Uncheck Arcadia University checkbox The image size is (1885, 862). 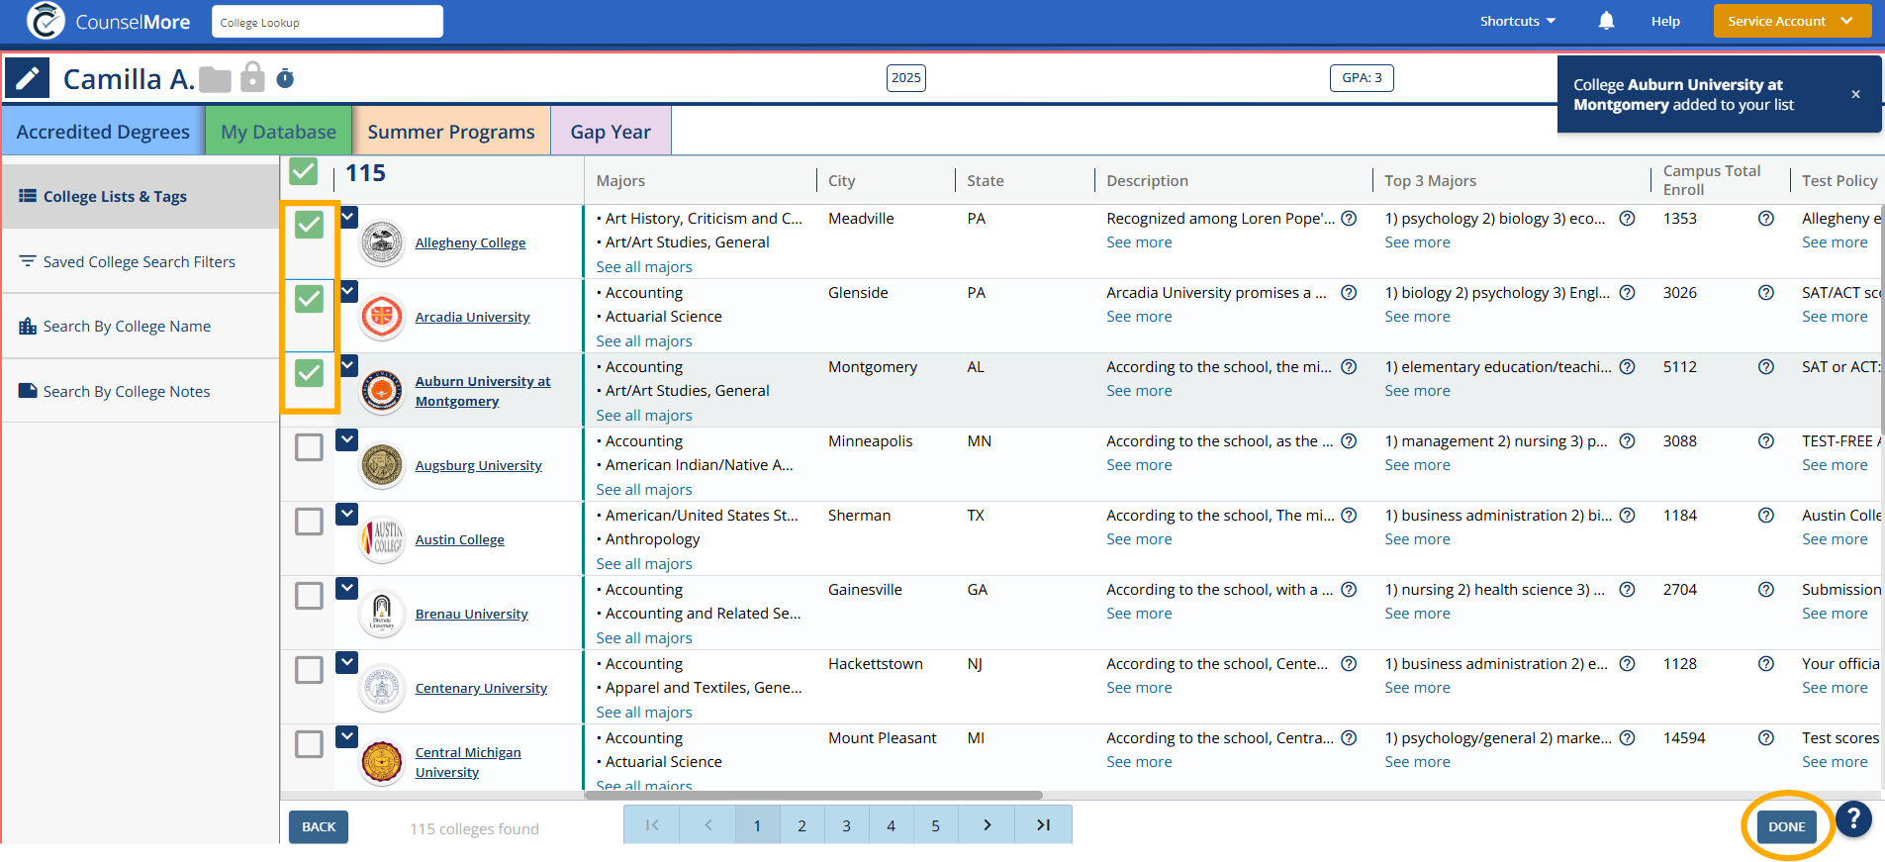click(309, 299)
